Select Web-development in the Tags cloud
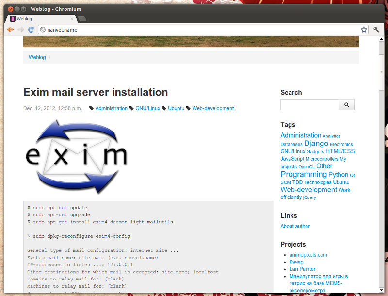 [x=308, y=190]
